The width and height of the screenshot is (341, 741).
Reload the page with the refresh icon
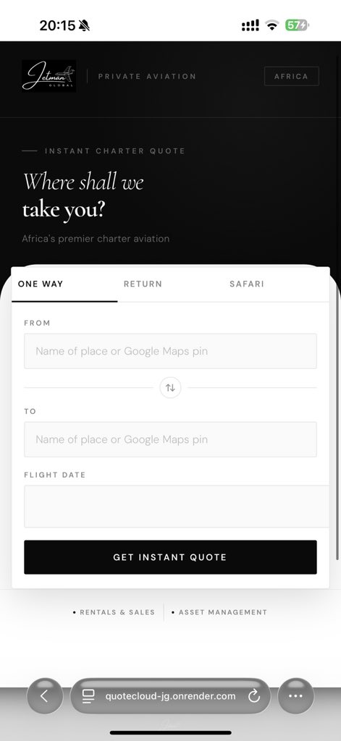254,695
